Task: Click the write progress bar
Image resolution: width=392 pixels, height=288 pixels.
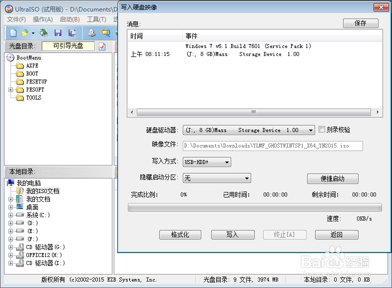Action: (255, 207)
